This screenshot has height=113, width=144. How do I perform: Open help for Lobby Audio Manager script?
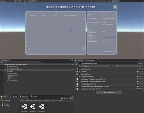[138, 89]
